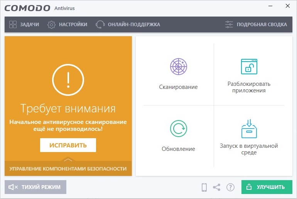Expand the УПРАВЛЕНИЕ КОМПОНЕНТАМИ БЕЗОПАСНОСТИ panel
Viewport: 297px width, 199px height.
[68, 169]
